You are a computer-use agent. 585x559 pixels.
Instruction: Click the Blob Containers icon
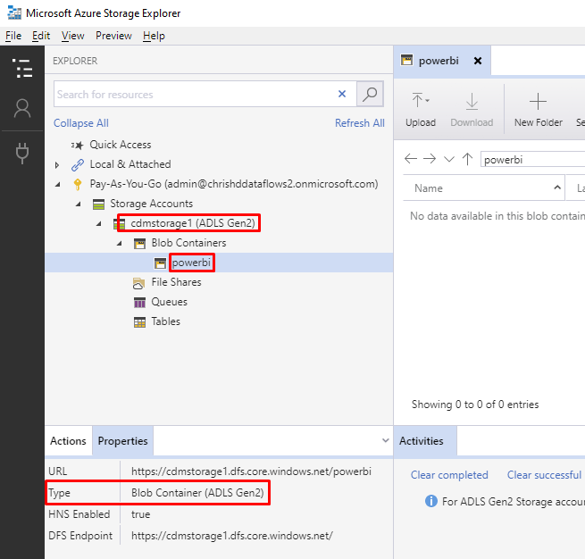(139, 244)
